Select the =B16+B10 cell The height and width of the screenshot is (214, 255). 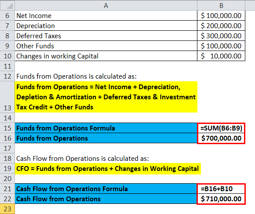tap(221, 189)
